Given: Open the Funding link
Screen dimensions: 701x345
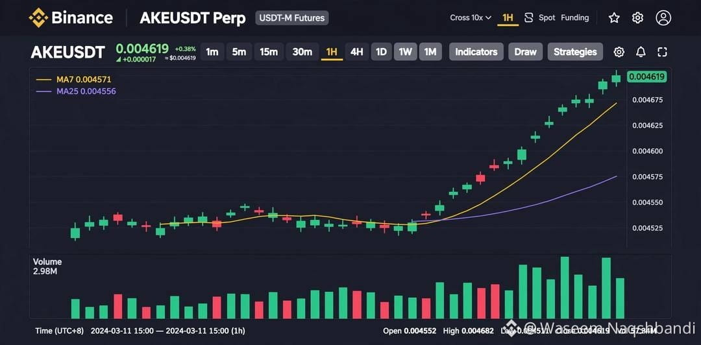Looking at the screenshot, I should (575, 18).
